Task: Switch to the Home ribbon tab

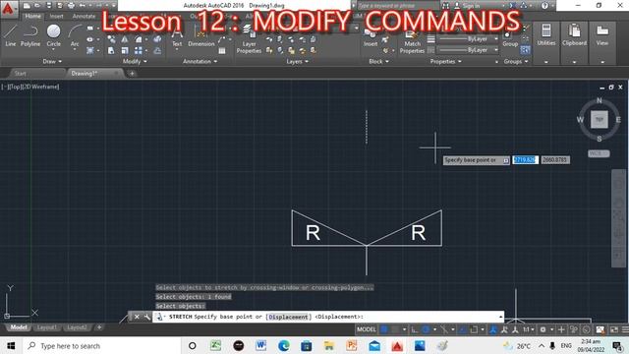Action: pyautogui.click(x=32, y=16)
